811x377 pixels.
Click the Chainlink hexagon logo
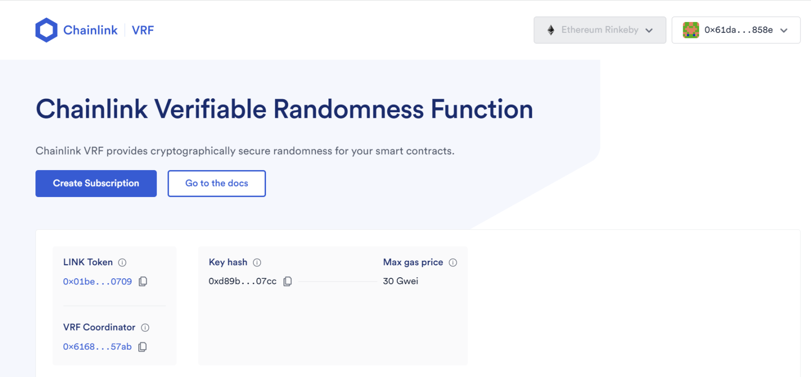pyautogui.click(x=46, y=30)
